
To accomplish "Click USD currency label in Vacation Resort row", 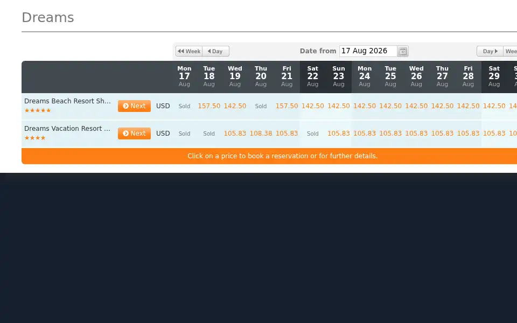I will [x=163, y=133].
